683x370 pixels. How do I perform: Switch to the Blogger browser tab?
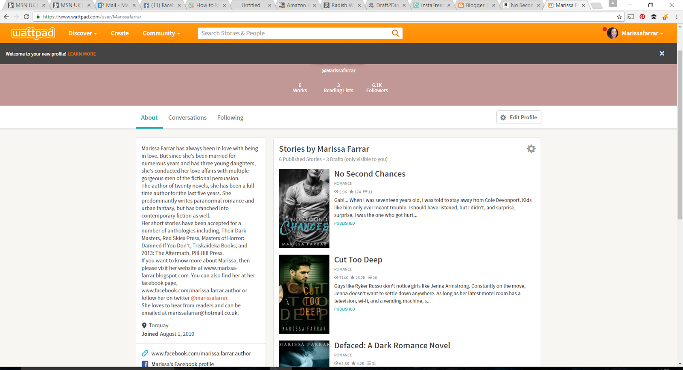tap(476, 5)
